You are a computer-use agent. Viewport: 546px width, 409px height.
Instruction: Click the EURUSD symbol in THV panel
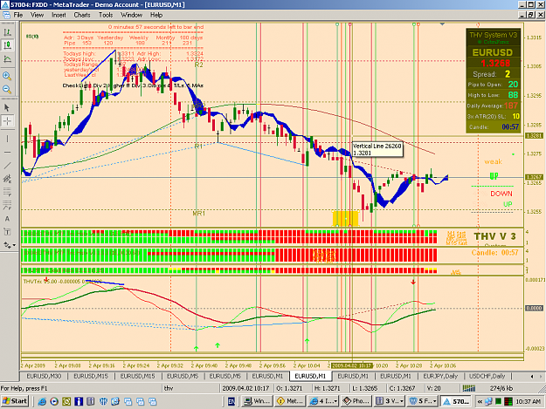tap(493, 52)
